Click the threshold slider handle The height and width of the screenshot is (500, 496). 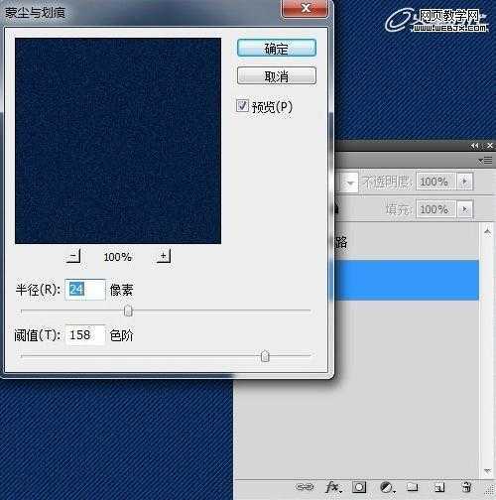[265, 356]
